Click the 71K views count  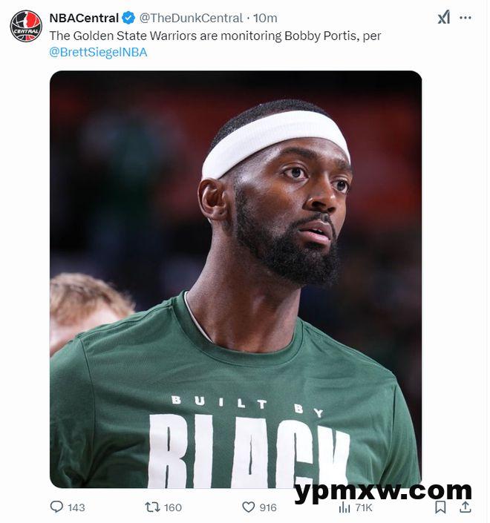tap(364, 507)
